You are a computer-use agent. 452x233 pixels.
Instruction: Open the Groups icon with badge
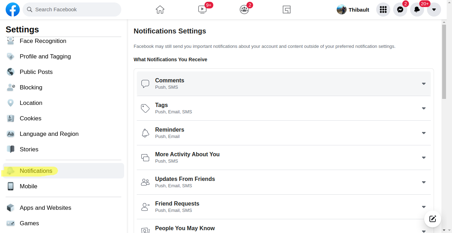[x=244, y=10]
